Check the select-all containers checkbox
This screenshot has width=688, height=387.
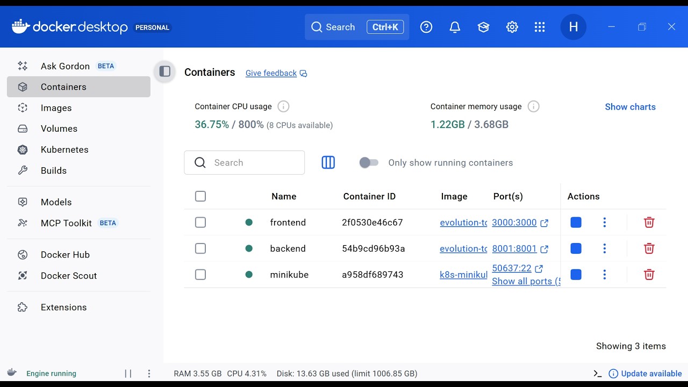[x=200, y=196]
